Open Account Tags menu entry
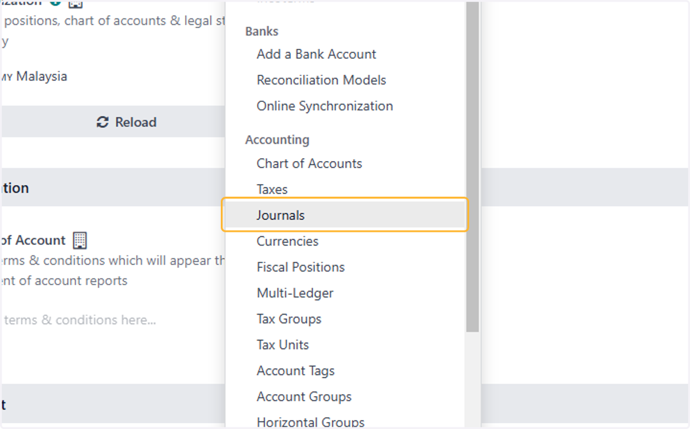This screenshot has width=690, height=429. pyautogui.click(x=296, y=370)
